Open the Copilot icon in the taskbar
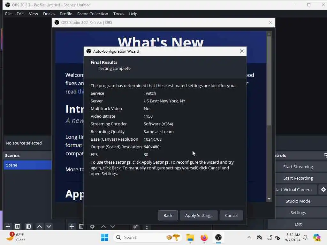The height and width of the screenshot is (245, 327). click(x=317, y=237)
